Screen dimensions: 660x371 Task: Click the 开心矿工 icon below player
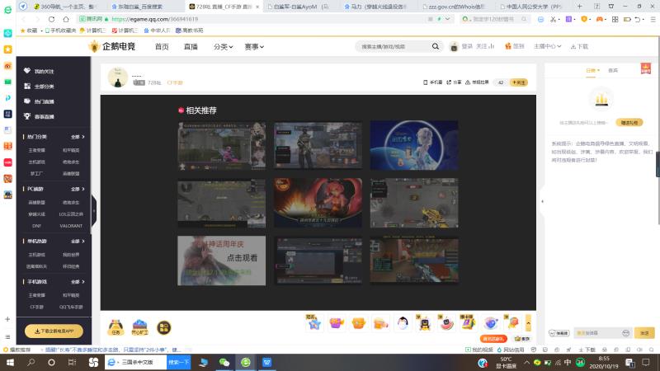point(139,327)
